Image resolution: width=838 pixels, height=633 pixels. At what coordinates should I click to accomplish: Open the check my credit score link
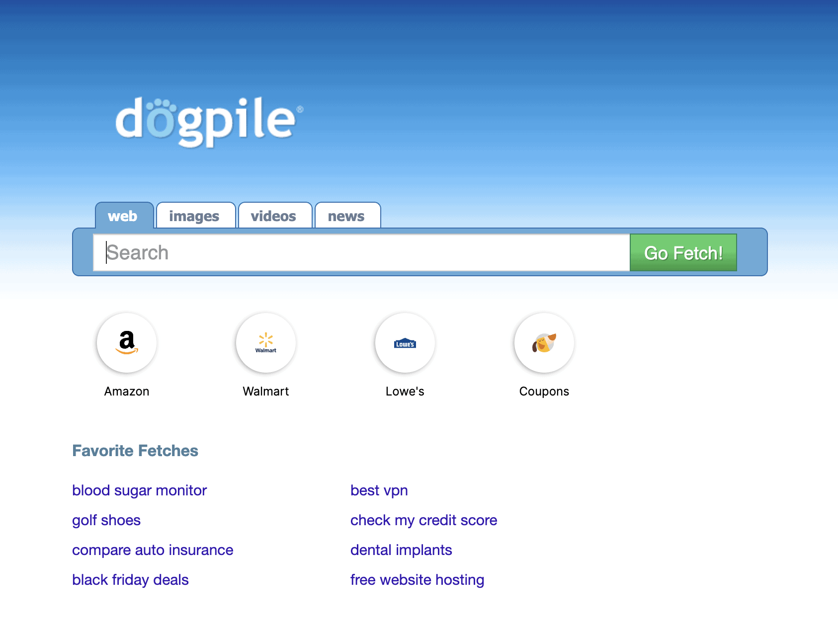[424, 520]
